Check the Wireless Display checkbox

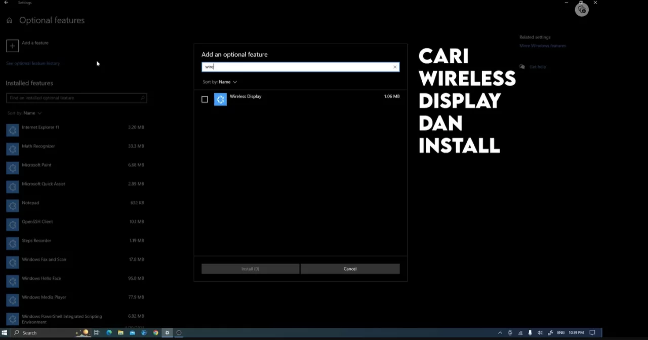(205, 99)
